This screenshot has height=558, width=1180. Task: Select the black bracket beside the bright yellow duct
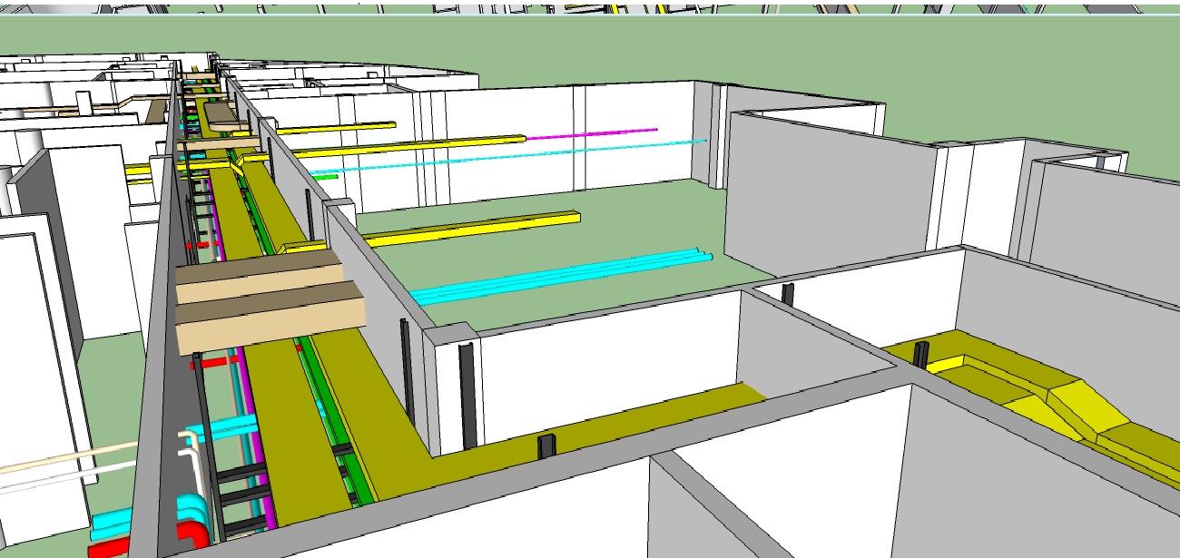[921, 355]
